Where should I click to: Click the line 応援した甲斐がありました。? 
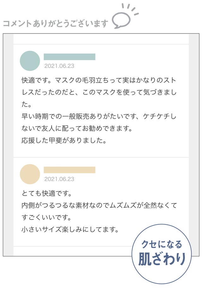coord(64,141)
